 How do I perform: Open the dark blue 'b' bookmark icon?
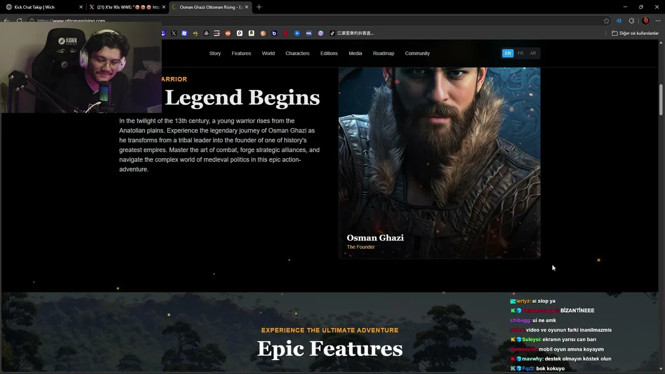[x=274, y=33]
